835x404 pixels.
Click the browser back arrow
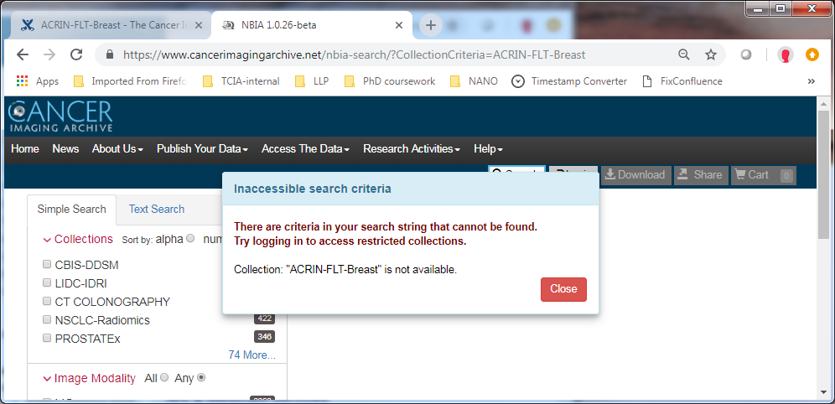click(x=23, y=54)
